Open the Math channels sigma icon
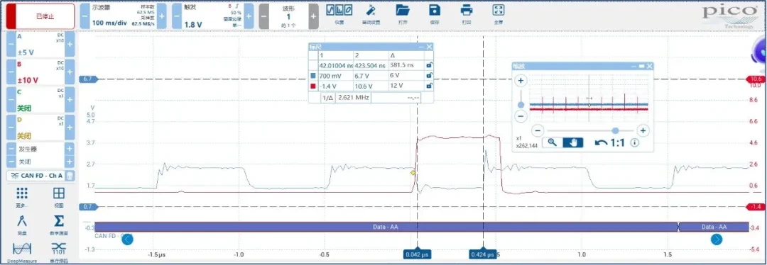767x265 pixels. point(58,220)
